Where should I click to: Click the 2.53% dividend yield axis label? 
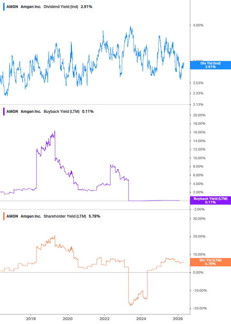pyautogui.click(x=198, y=83)
